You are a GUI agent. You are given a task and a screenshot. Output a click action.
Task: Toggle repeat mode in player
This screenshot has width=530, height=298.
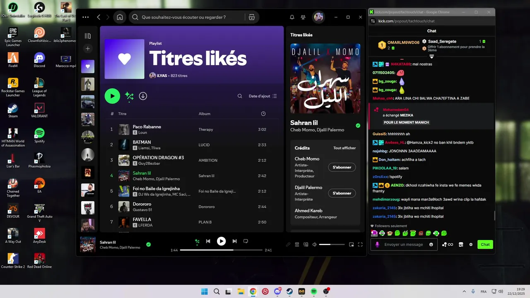(x=246, y=241)
